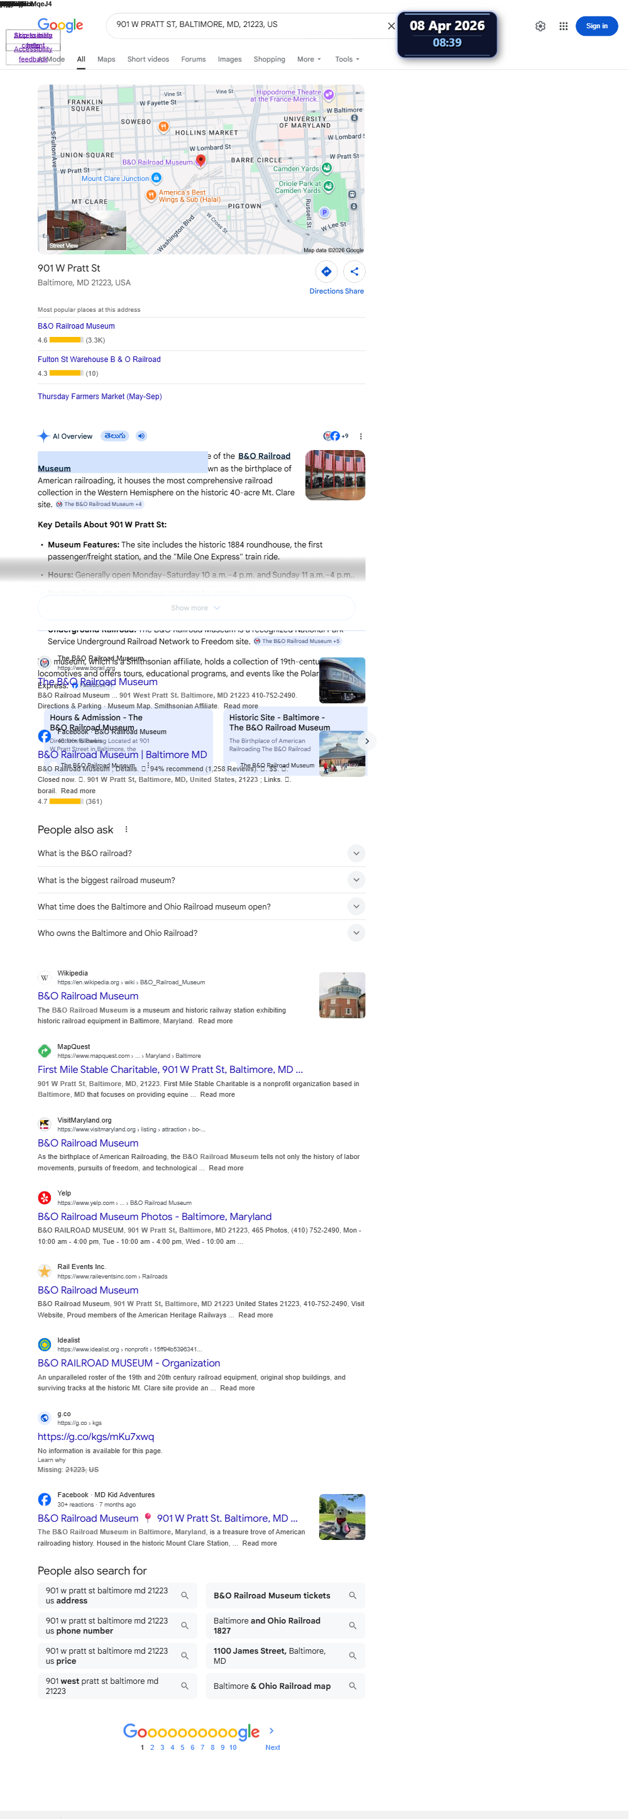This screenshot has height=1819, width=636.
Task: Open the Google apps grid icon
Action: (563, 26)
